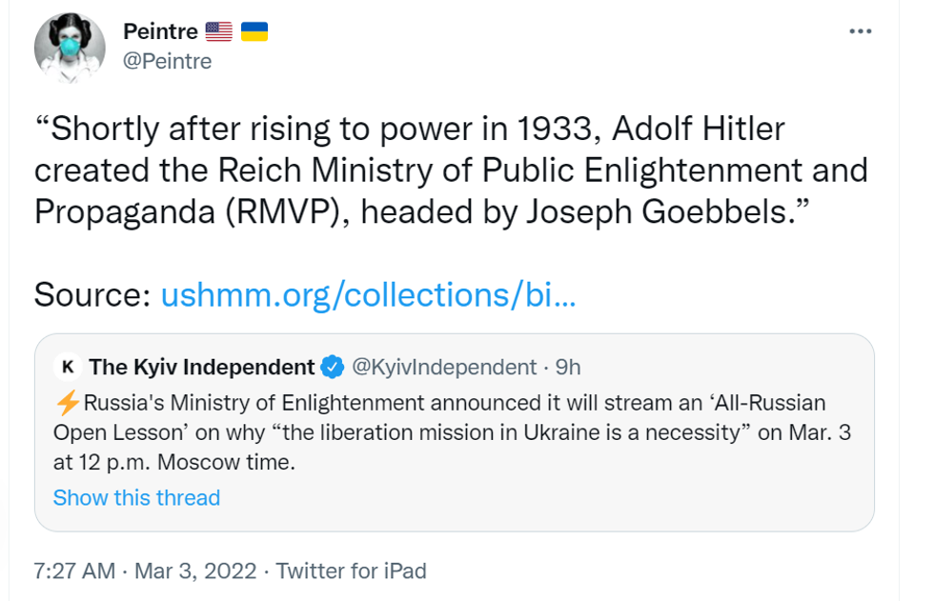Viewport: 934px width, 601px height.
Task: Open the @Peintre handle profile link
Action: click(x=168, y=61)
